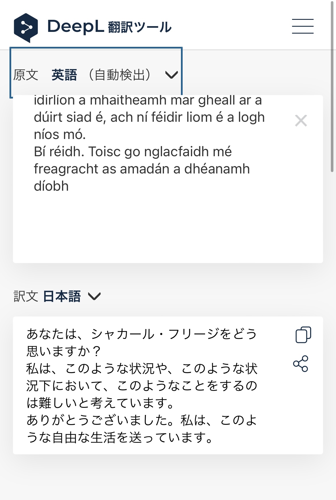The width and height of the screenshot is (336, 500).
Task: Click the 日本語 target language label
Action: pos(62,296)
